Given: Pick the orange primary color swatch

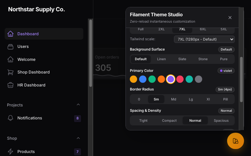Looking at the screenshot, I should point(161,79).
